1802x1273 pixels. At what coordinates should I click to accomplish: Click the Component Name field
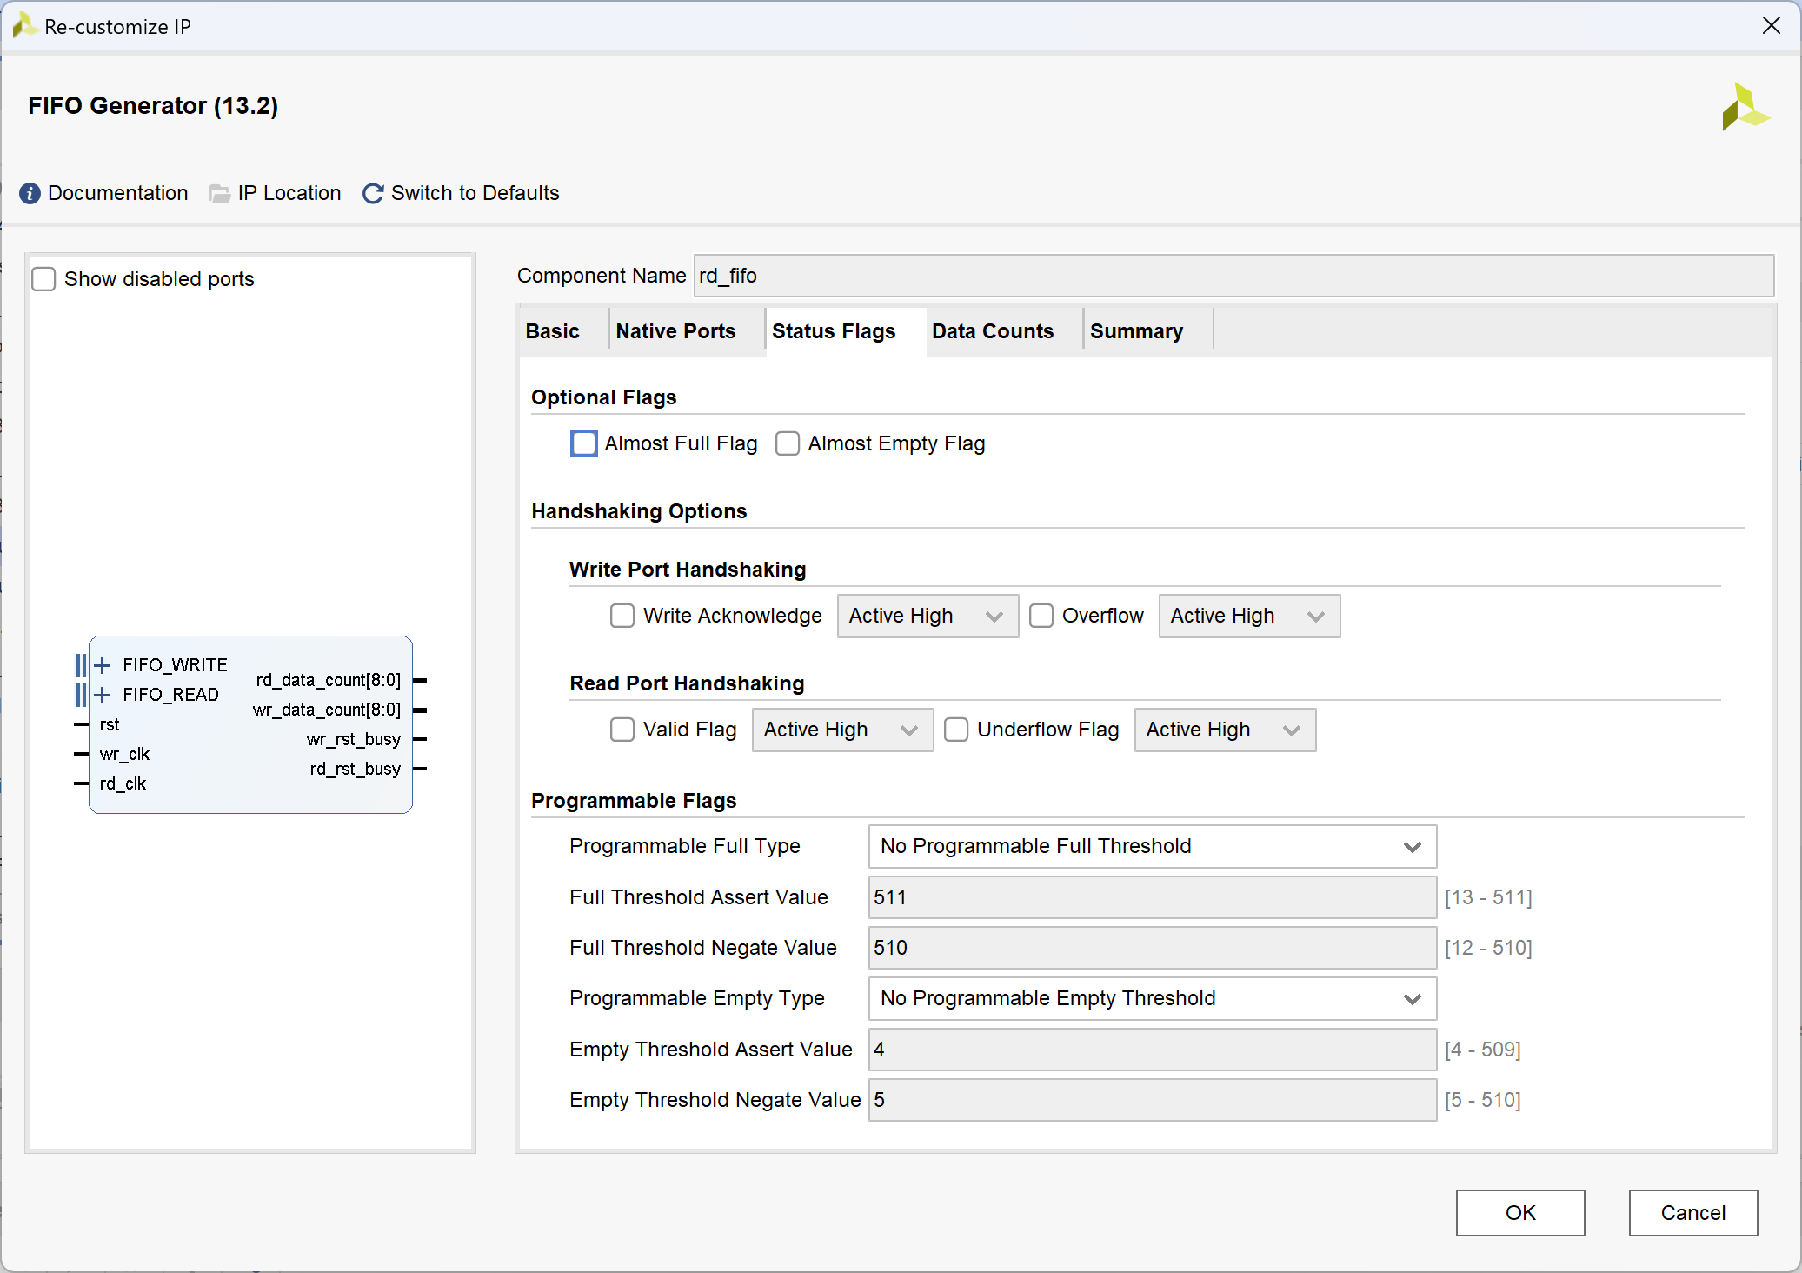[x=1233, y=276]
